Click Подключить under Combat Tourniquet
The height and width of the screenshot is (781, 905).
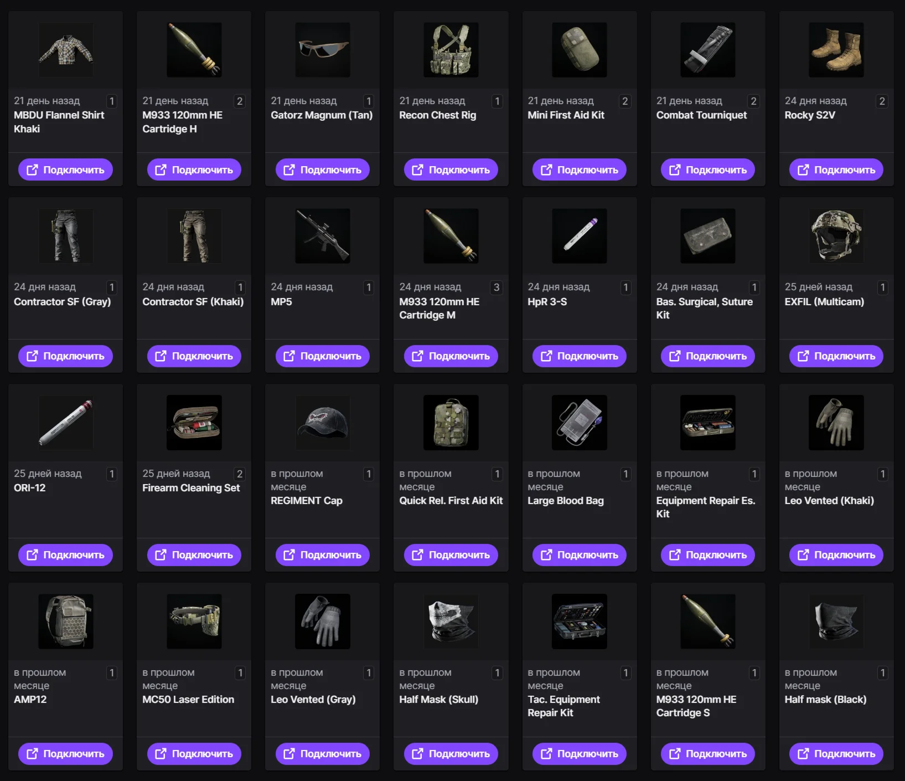(708, 169)
